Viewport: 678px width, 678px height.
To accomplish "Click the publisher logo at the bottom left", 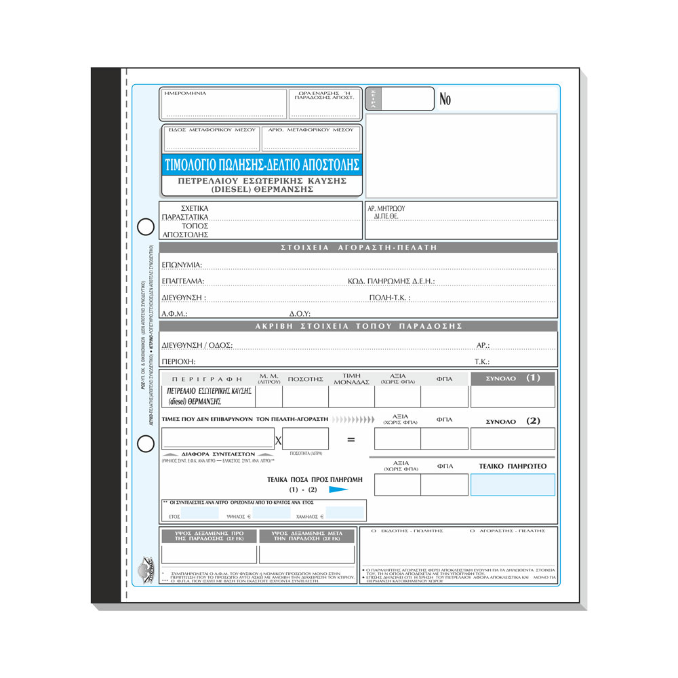I will pos(146,571).
